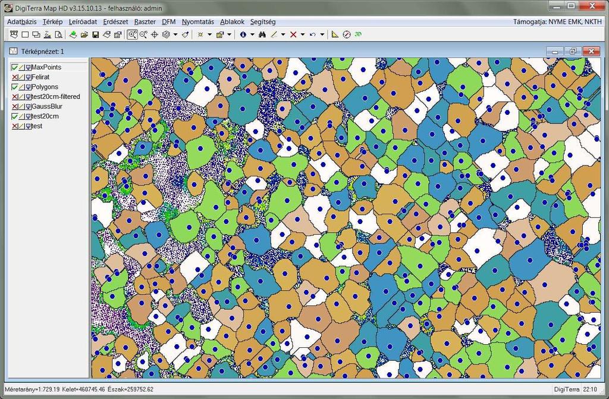This screenshot has height=399, width=609.
Task: Click the compass toolbar icon
Action: [347, 35]
